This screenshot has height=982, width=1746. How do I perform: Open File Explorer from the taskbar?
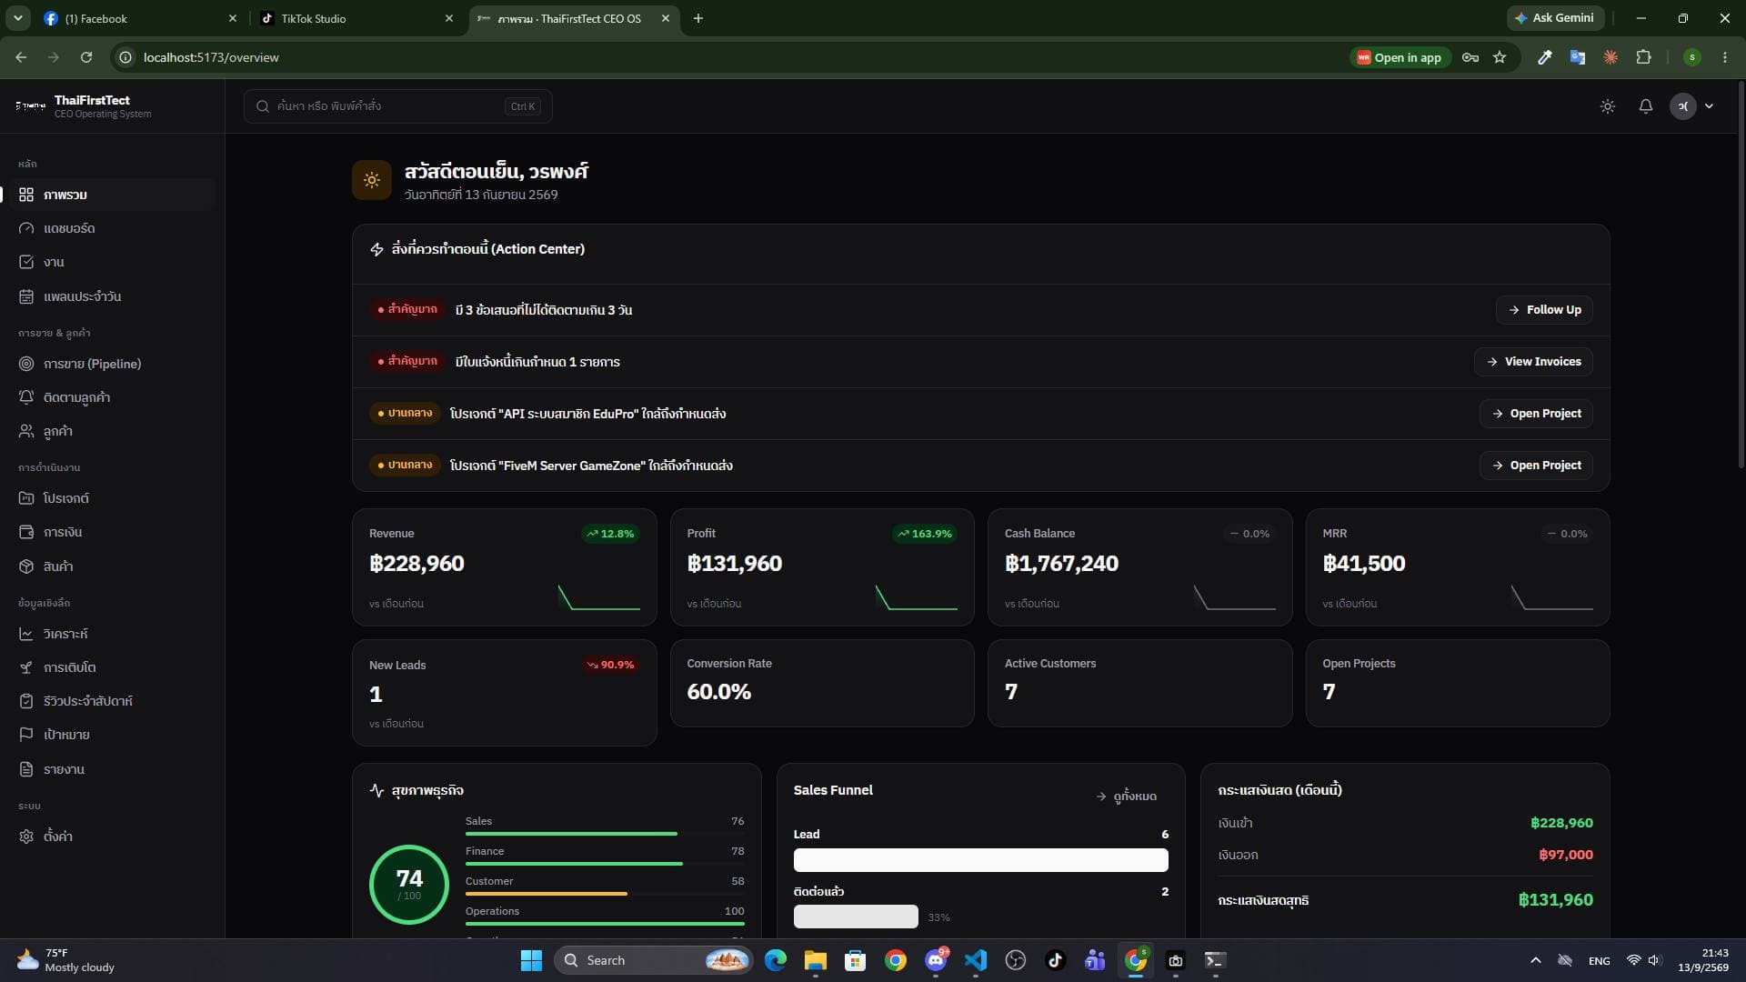tap(815, 960)
